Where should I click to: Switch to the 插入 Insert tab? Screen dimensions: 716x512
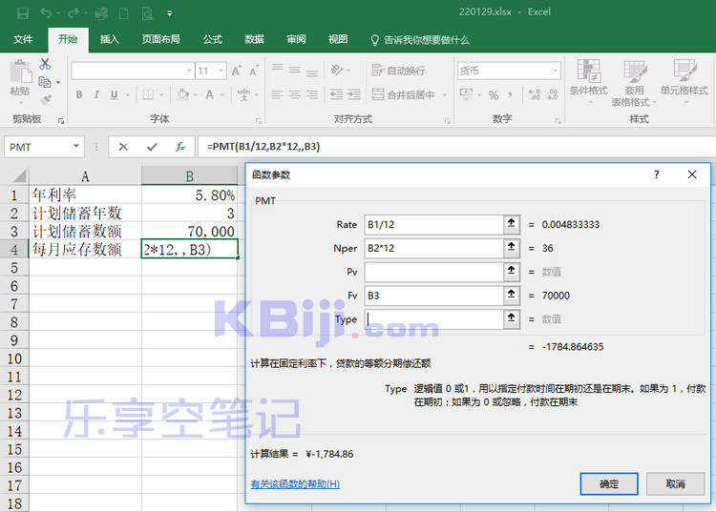[x=110, y=39]
